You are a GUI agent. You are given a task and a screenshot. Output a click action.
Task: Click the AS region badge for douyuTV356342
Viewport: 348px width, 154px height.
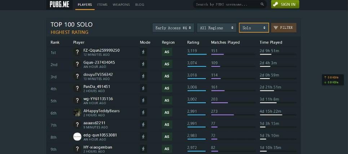tap(167, 76)
